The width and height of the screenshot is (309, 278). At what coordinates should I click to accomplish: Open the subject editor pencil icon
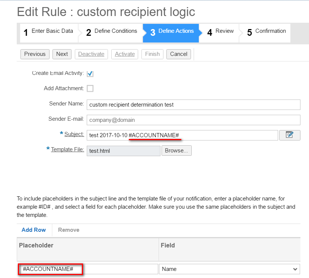[x=290, y=135]
